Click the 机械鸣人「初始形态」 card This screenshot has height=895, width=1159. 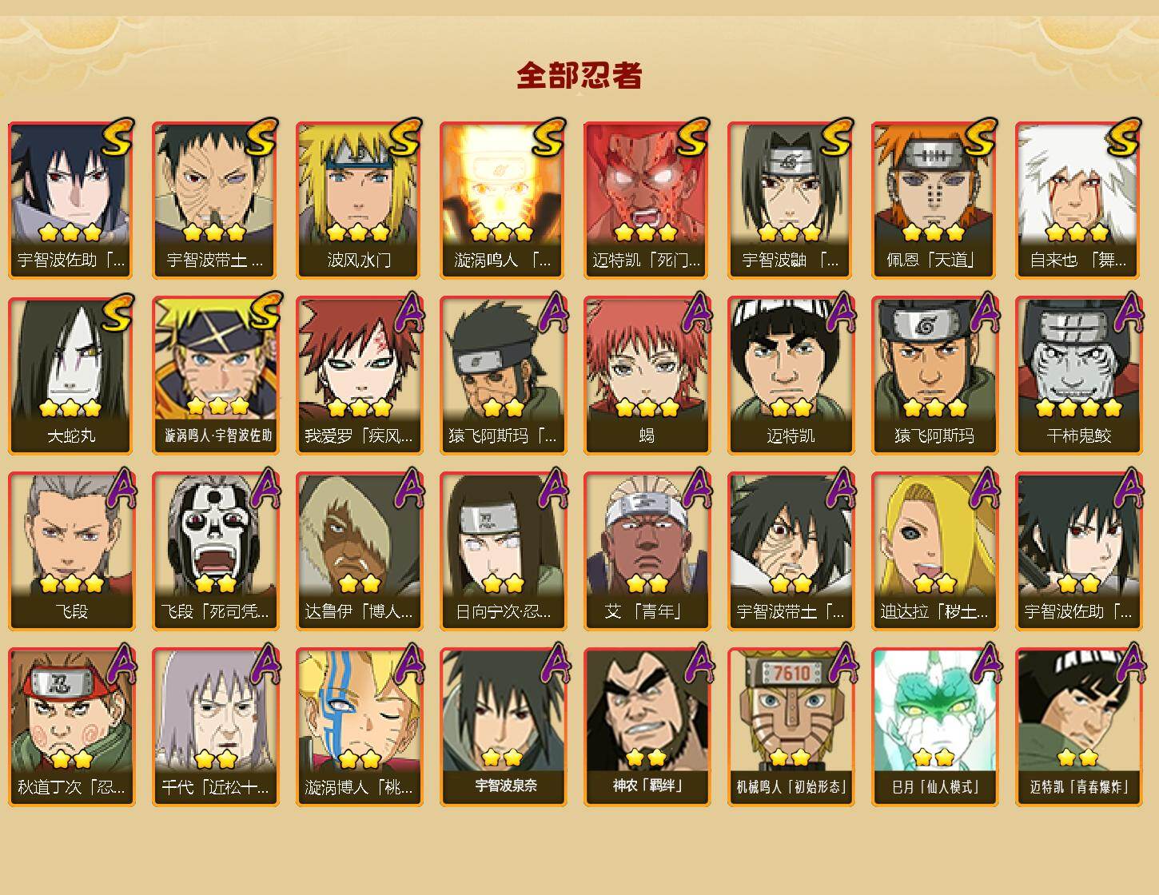click(791, 727)
